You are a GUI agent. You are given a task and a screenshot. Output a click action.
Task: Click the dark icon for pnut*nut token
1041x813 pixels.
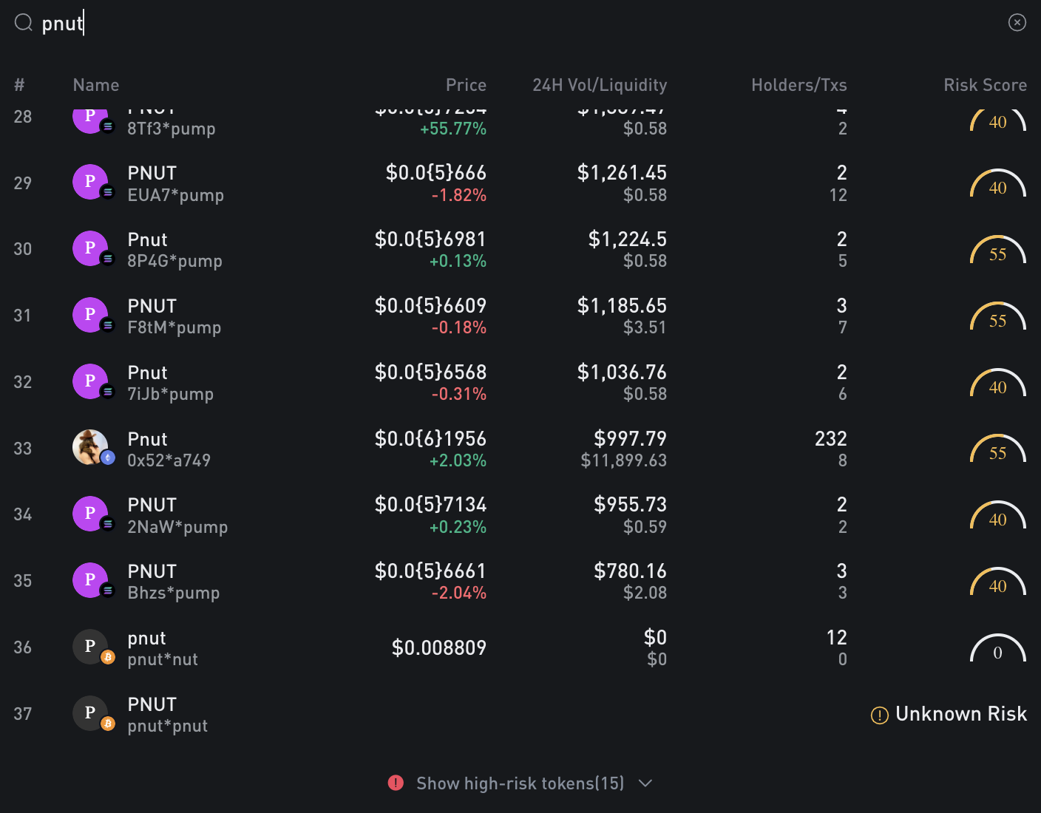[x=90, y=647]
